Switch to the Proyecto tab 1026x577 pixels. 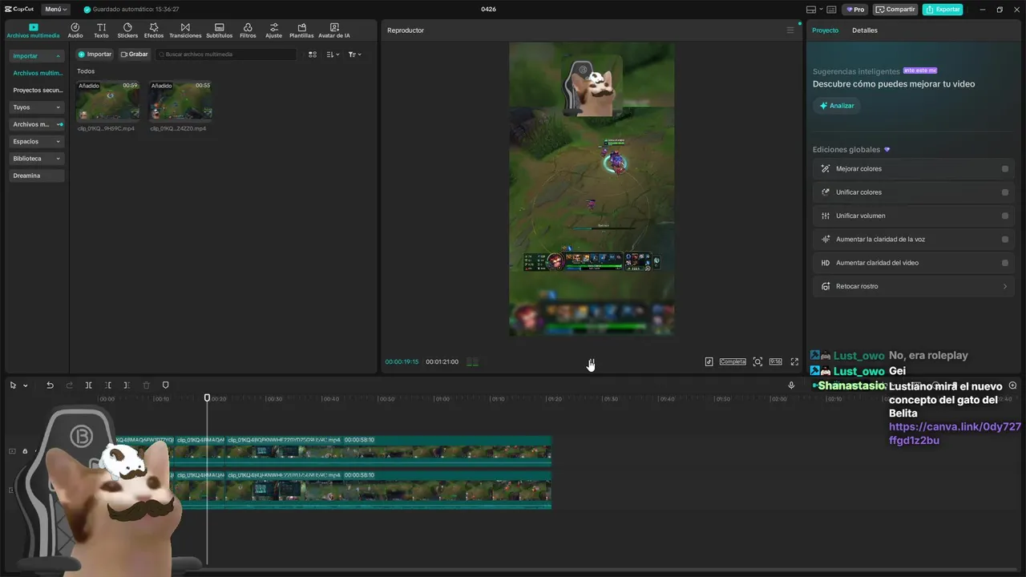click(x=825, y=30)
